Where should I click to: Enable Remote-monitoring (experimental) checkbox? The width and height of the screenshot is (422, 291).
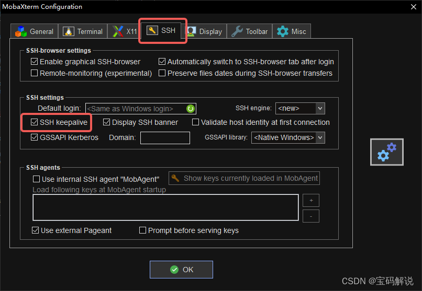tap(34, 73)
